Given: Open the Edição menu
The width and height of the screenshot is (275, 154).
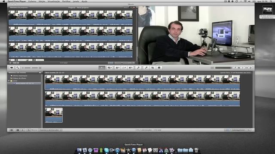Looking at the screenshot, I should pyautogui.click(x=42, y=1).
